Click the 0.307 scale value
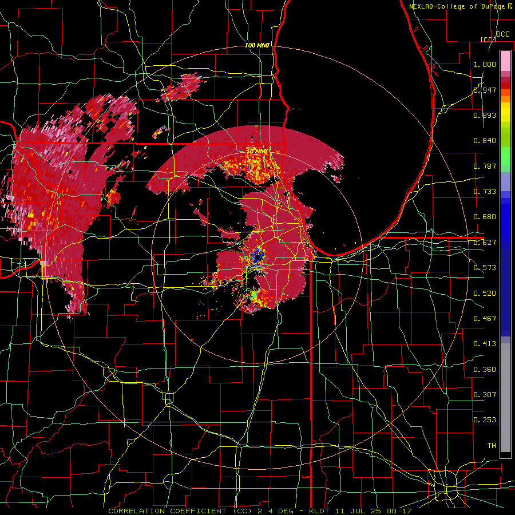The height and width of the screenshot is (515, 515). [485, 394]
